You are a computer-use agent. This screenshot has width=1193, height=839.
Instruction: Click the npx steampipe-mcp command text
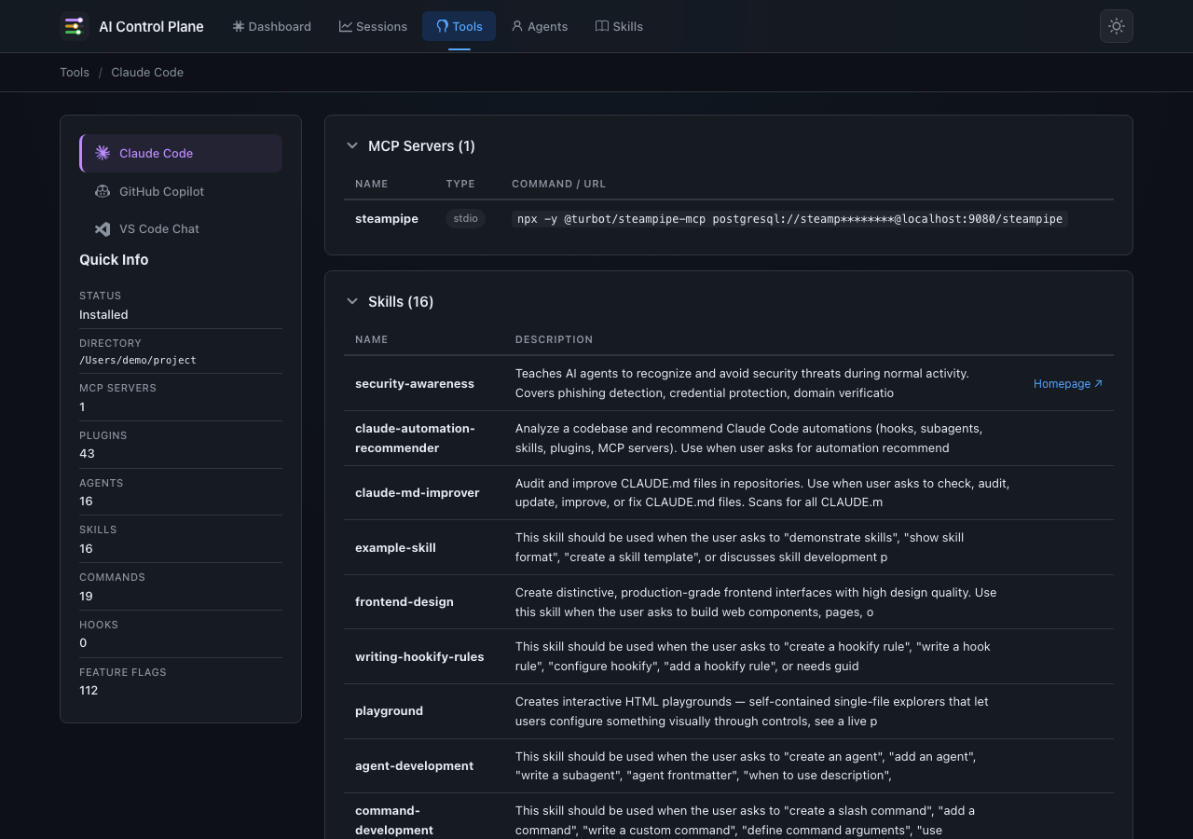[x=789, y=218]
